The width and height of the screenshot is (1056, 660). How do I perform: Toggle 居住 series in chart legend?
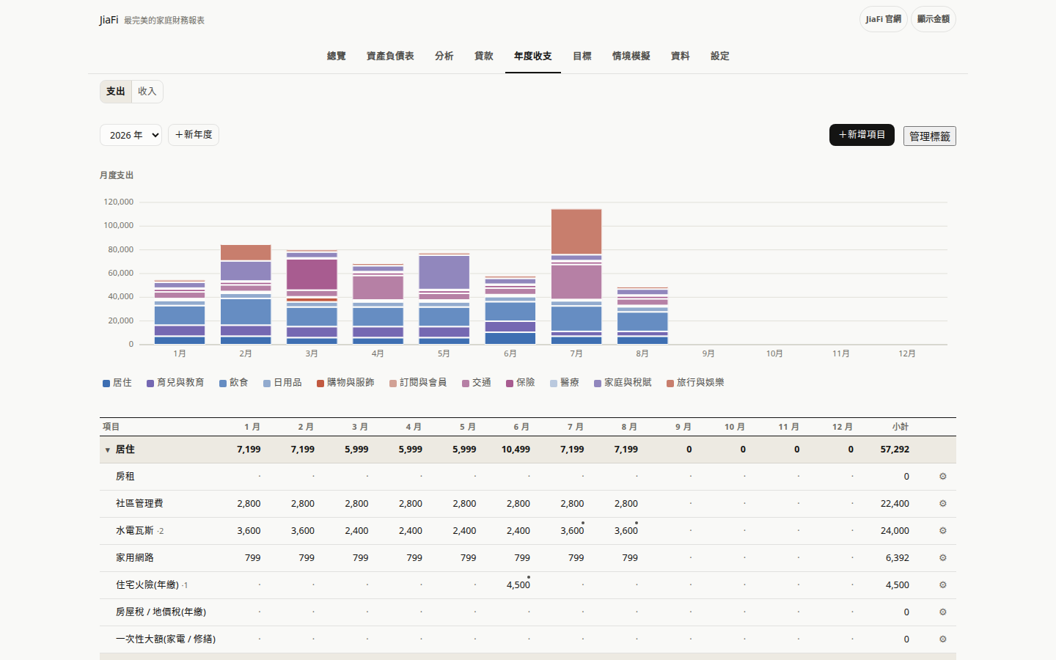coord(117,383)
